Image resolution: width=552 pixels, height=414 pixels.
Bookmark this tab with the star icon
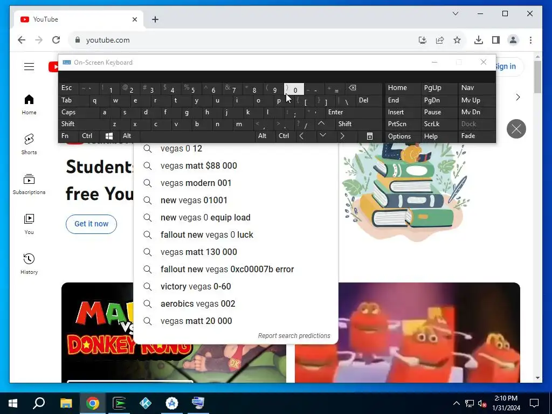point(457,40)
